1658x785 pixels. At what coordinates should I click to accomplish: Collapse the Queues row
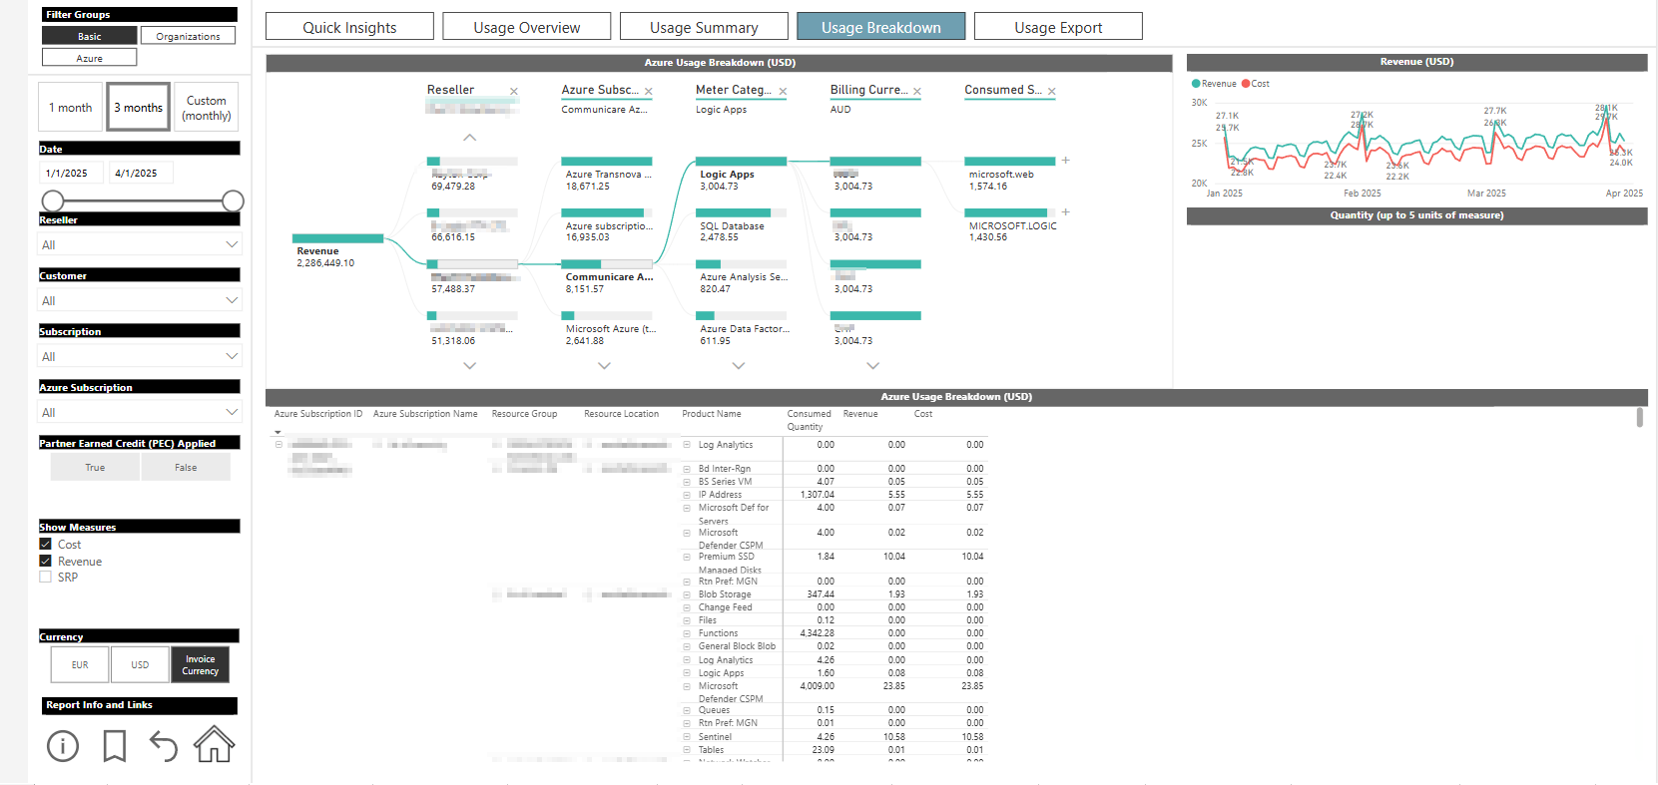pyautogui.click(x=687, y=711)
